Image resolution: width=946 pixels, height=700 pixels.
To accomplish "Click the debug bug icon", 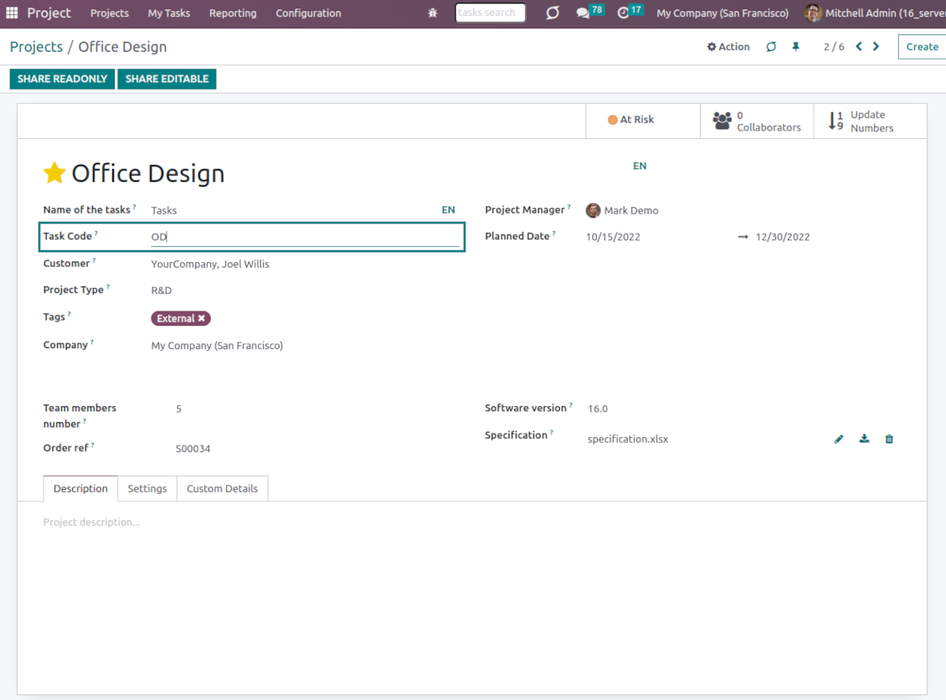I will click(x=433, y=13).
